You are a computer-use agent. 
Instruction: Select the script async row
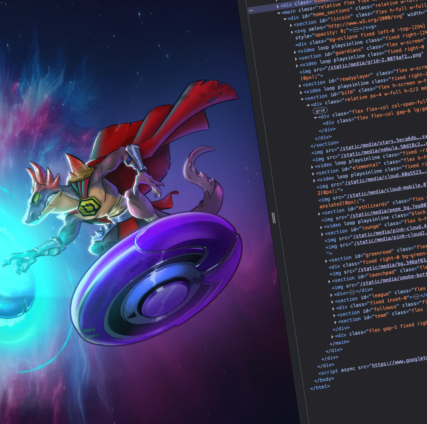(372, 366)
